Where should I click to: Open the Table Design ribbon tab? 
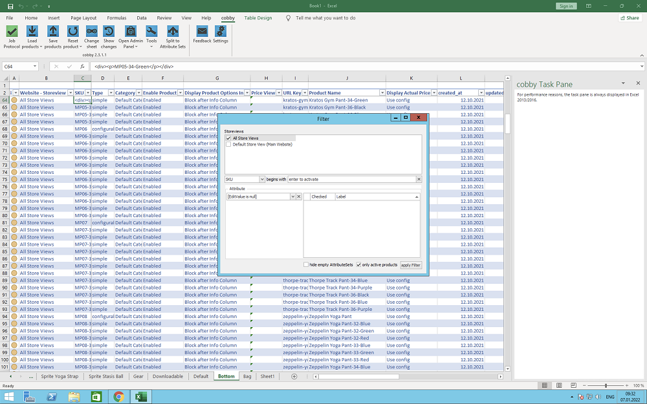pos(258,17)
